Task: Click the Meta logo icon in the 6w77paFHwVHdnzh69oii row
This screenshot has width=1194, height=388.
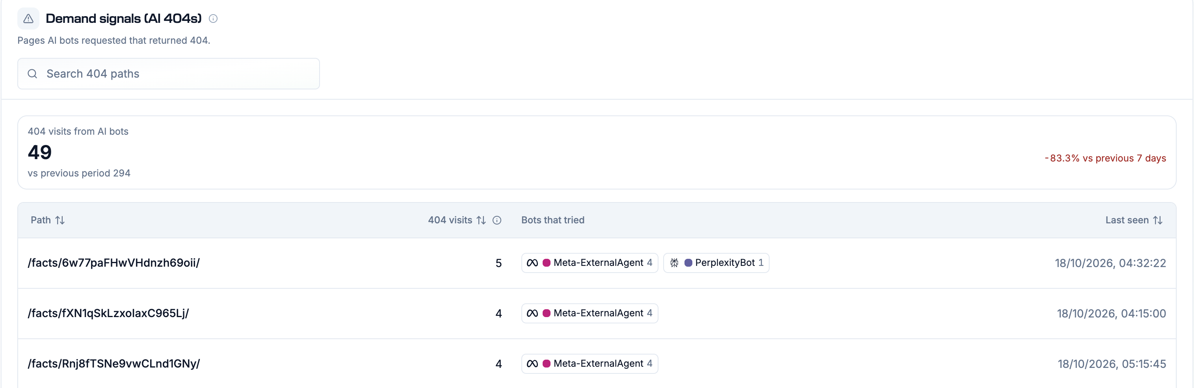Action: click(x=533, y=263)
